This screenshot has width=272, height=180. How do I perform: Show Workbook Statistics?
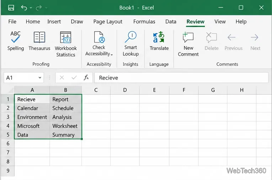click(x=66, y=44)
